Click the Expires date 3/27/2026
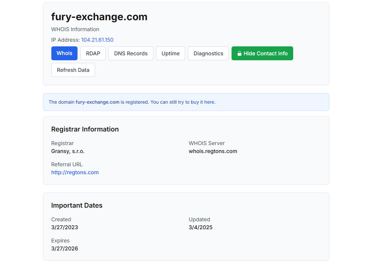Image resolution: width=375 pixels, height=261 pixels. pyautogui.click(x=65, y=249)
